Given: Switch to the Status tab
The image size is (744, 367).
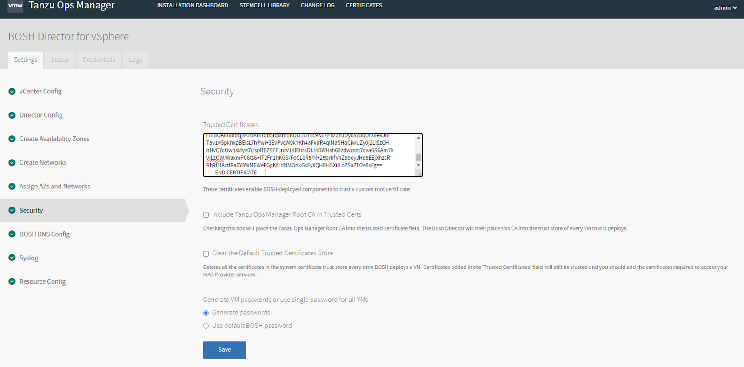Looking at the screenshot, I should [x=60, y=60].
